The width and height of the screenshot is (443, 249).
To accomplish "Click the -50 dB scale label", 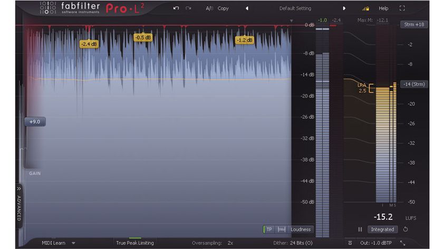I will pos(307,202).
